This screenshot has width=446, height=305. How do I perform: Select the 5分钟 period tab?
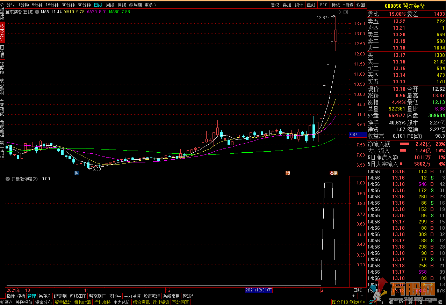[x=38, y=5]
